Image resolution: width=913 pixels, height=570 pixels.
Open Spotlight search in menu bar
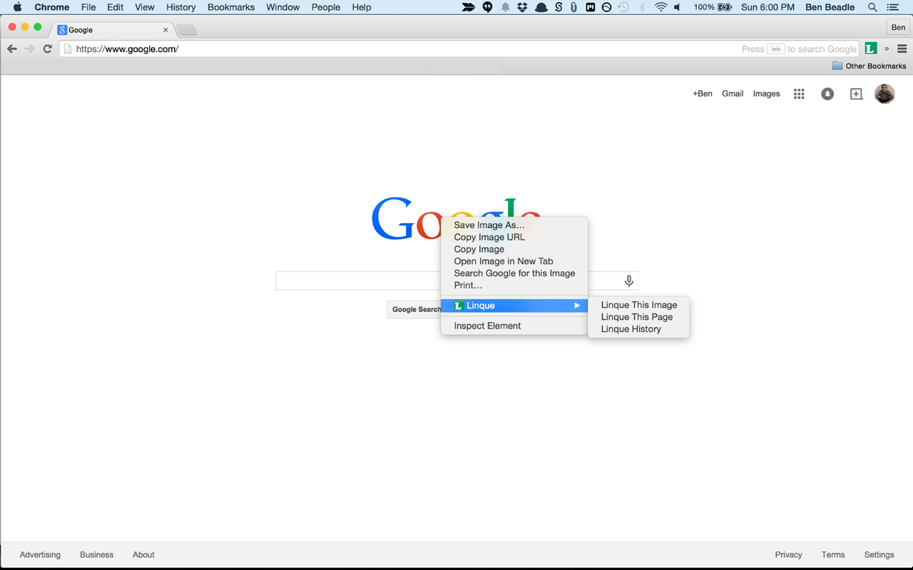pos(872,7)
